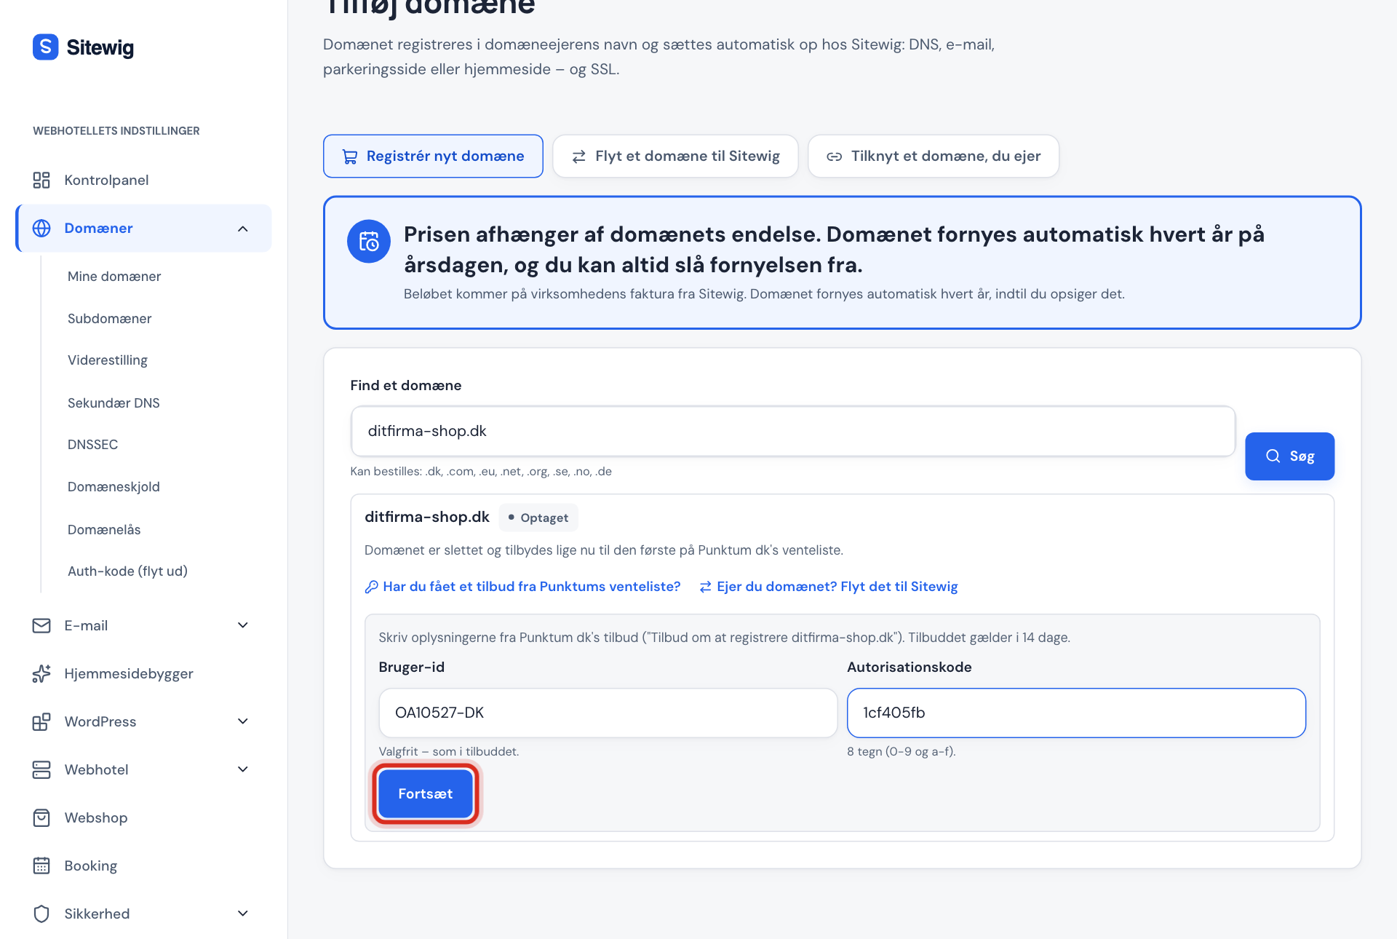Image resolution: width=1397 pixels, height=939 pixels.
Task: Follow the Flyt det til Sitewig link
Action: point(829,587)
